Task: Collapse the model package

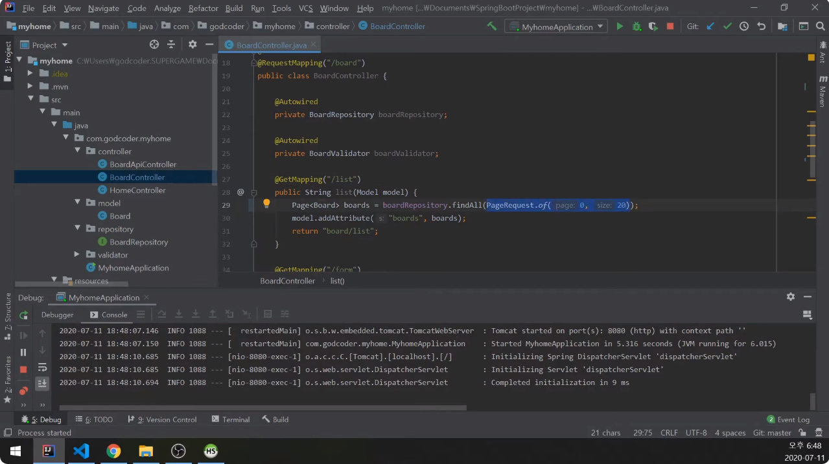Action: [77, 203]
